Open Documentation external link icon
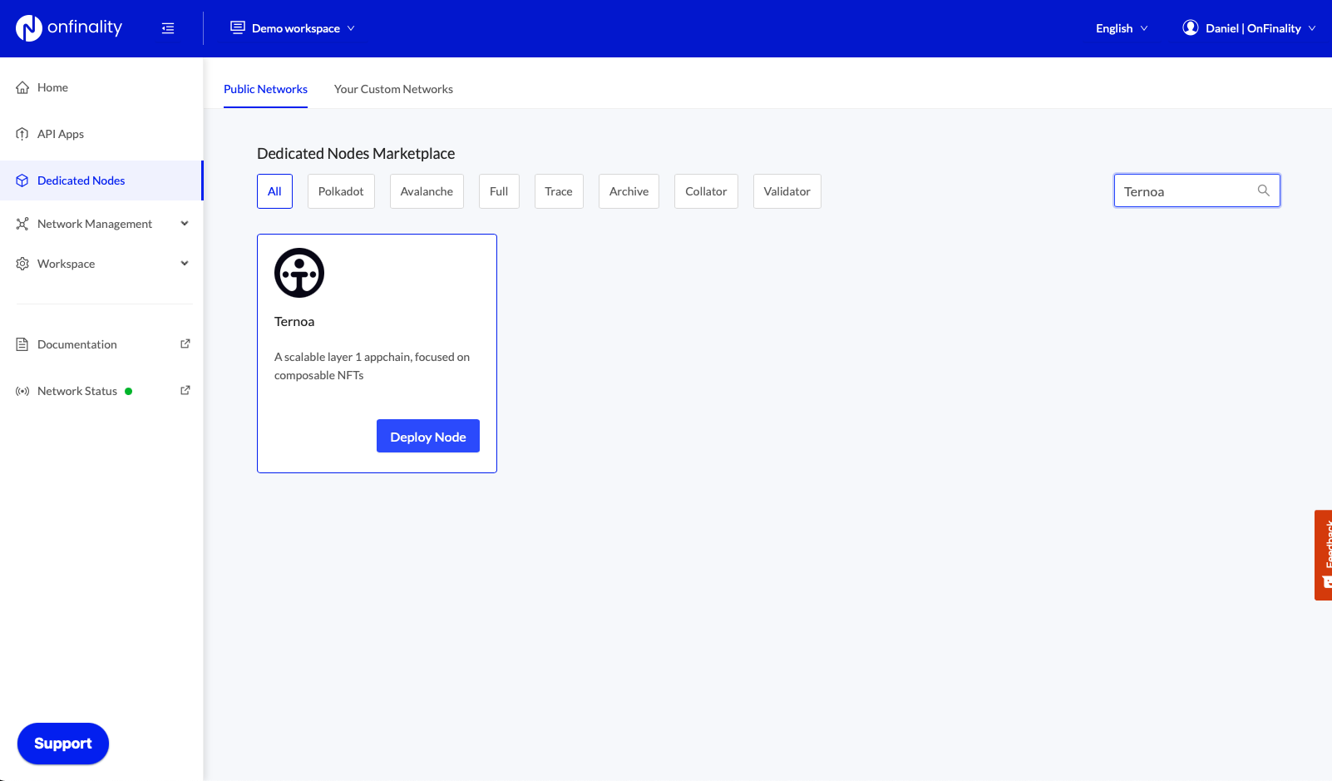 coord(185,344)
